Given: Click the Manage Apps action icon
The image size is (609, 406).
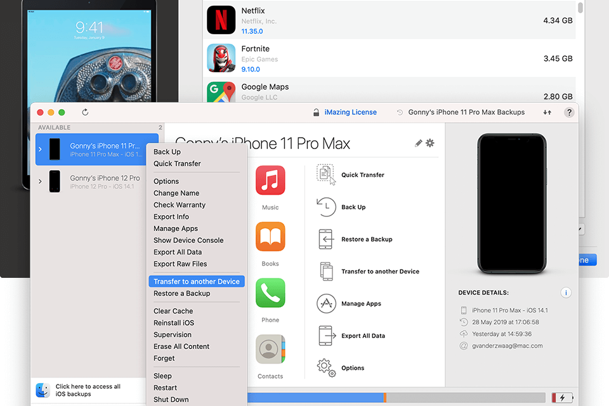Looking at the screenshot, I should pyautogui.click(x=326, y=303).
